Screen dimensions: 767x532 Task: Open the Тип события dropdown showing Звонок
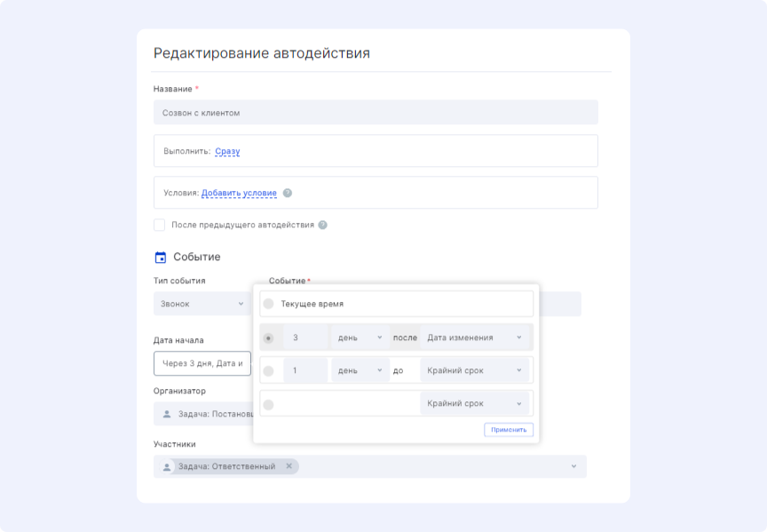pyautogui.click(x=202, y=304)
